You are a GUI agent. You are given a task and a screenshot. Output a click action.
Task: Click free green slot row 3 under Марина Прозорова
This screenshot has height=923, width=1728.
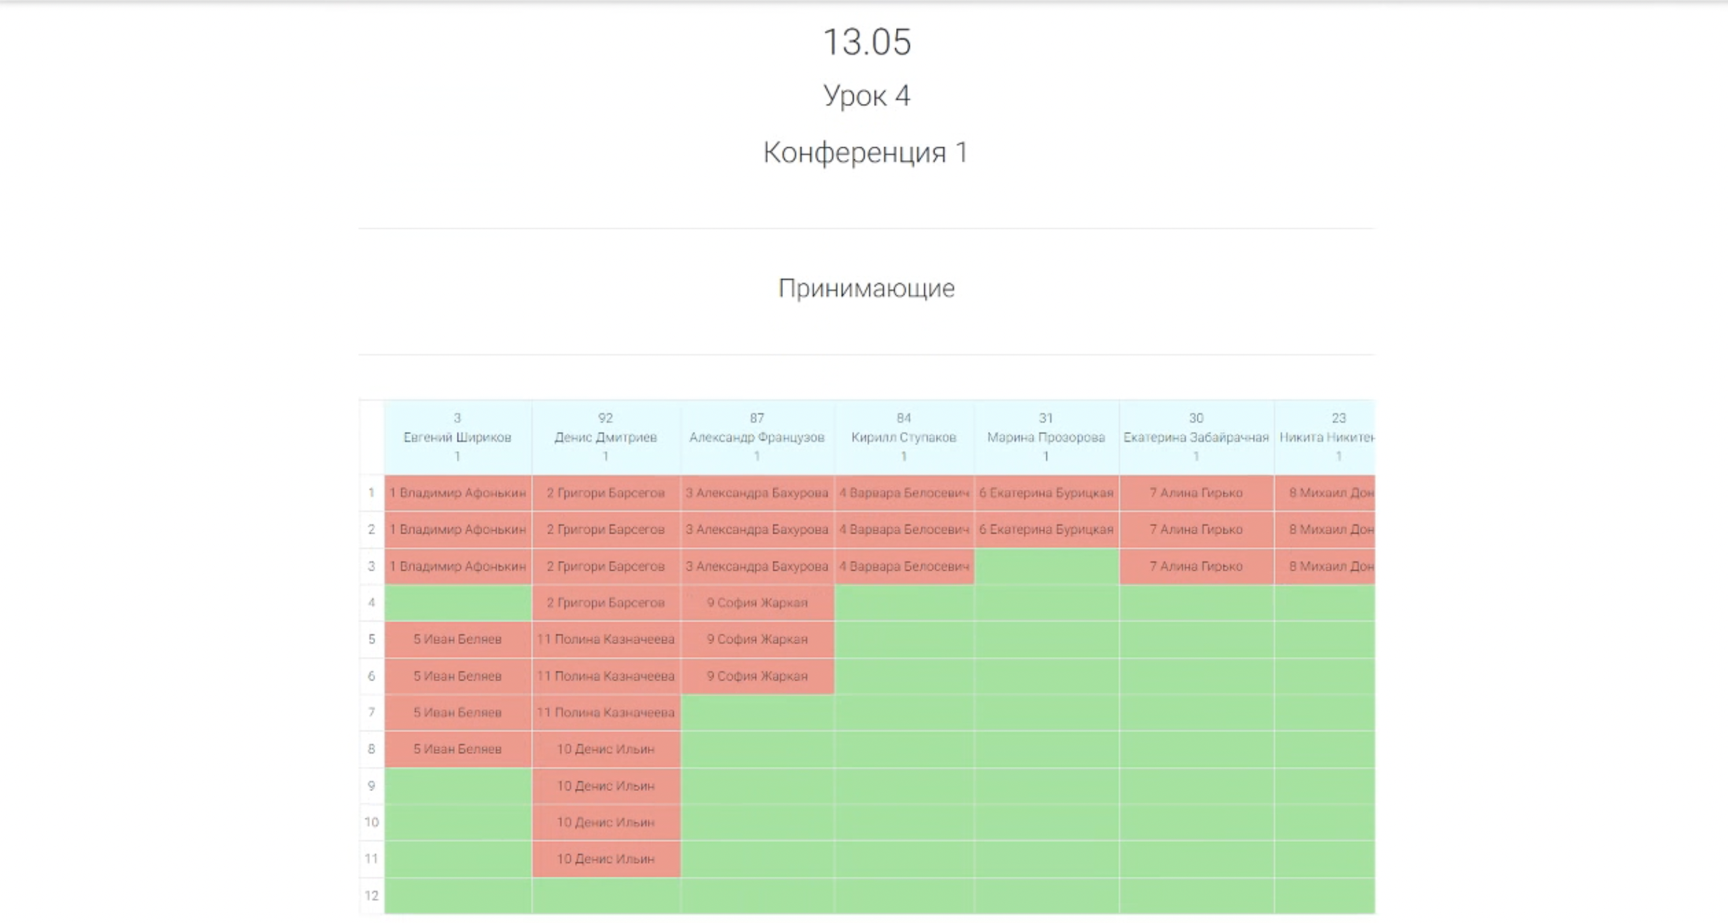[x=1046, y=566]
